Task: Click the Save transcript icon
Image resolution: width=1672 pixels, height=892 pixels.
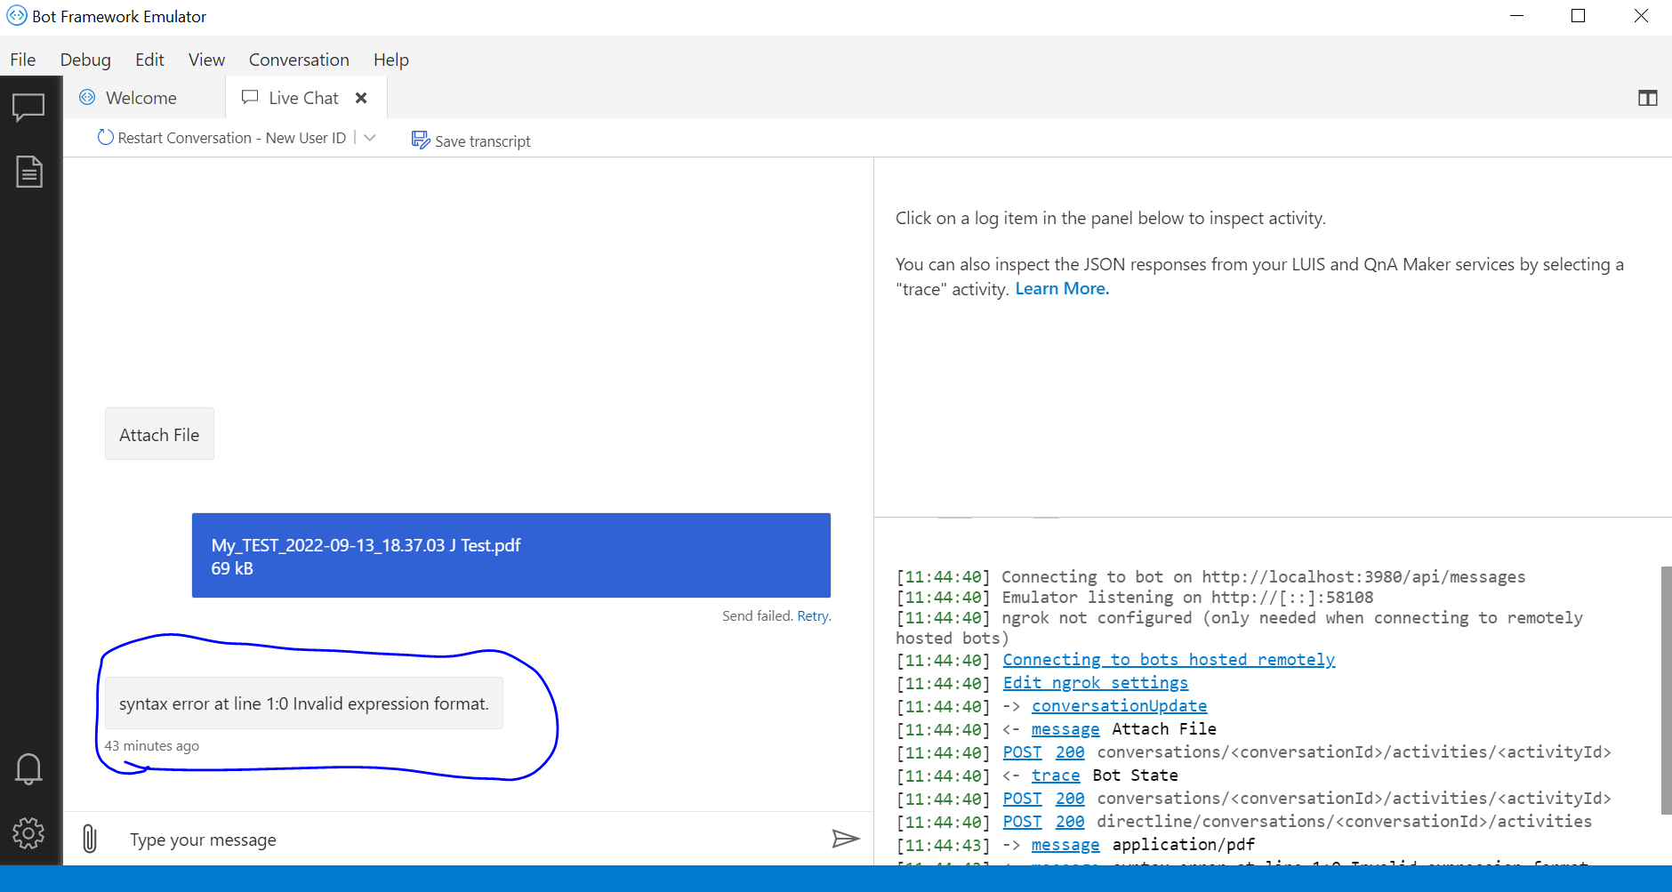Action: pos(419,140)
